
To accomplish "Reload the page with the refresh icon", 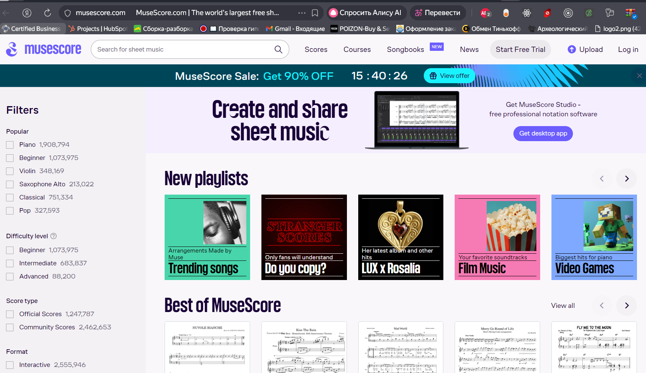I will click(47, 13).
